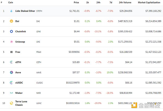Screen dimensions: 163x111
Task: Sort by Market Capitalization header
Action: click(x=149, y=2)
